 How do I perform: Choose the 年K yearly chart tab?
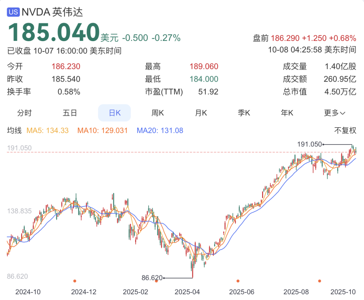[x=287, y=113]
